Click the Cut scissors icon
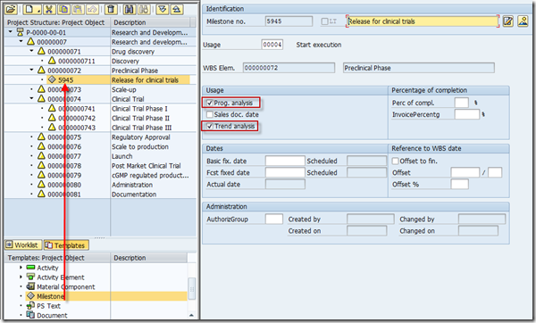Image resolution: width=536 pixels, height=323 pixels. [49, 9]
